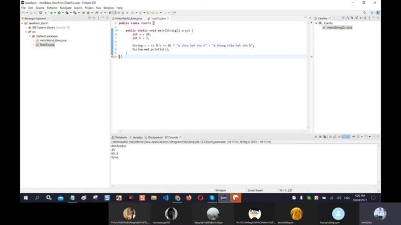
Task: Open Visual Studio Code from the taskbar
Action: pyautogui.click(x=165, y=197)
